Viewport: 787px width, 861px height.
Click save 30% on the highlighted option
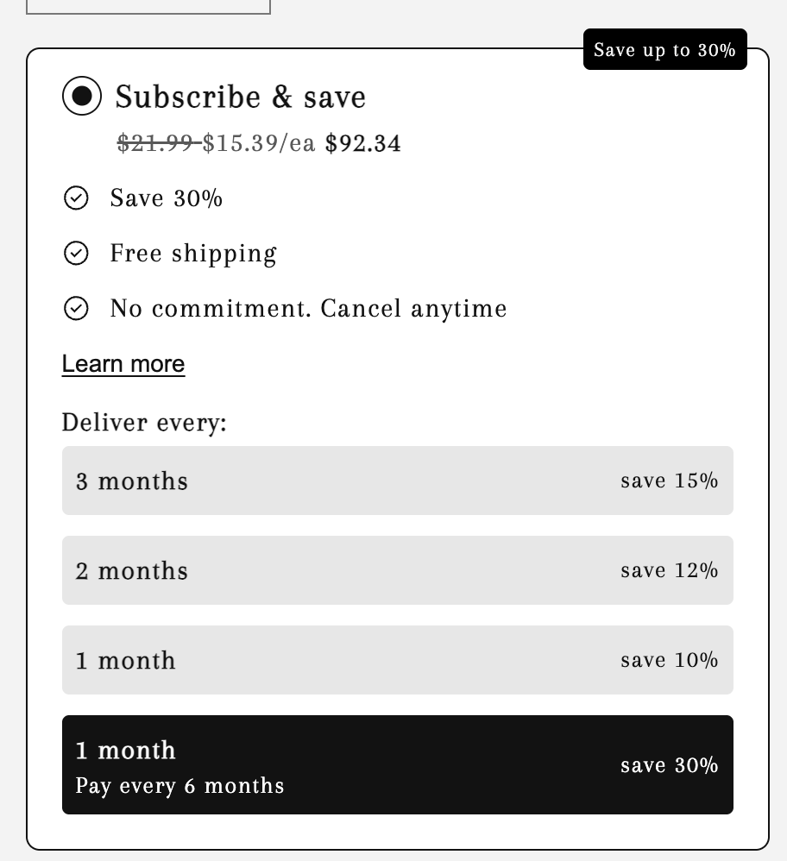tap(669, 764)
